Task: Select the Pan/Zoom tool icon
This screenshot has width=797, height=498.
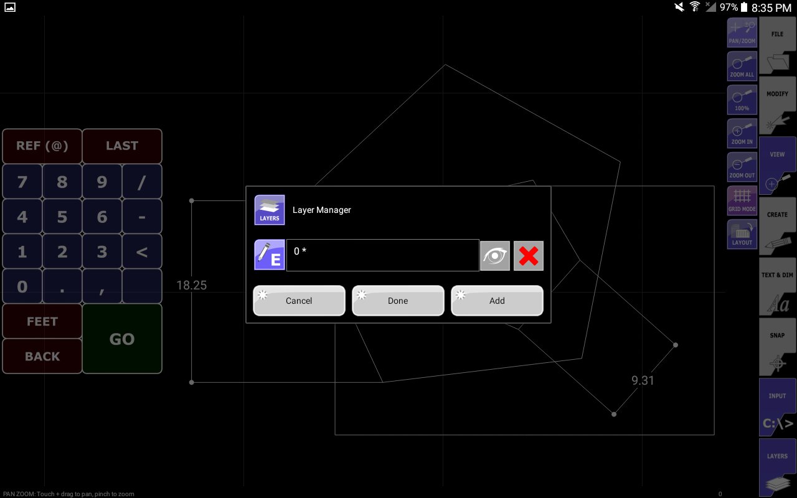Action: [742, 32]
